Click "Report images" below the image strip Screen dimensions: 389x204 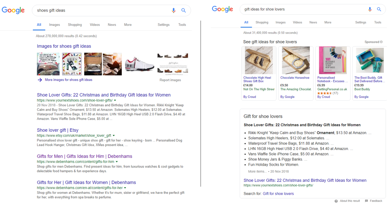170,80
